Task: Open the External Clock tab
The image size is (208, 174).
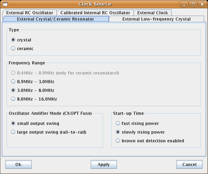Action: [x=153, y=13]
